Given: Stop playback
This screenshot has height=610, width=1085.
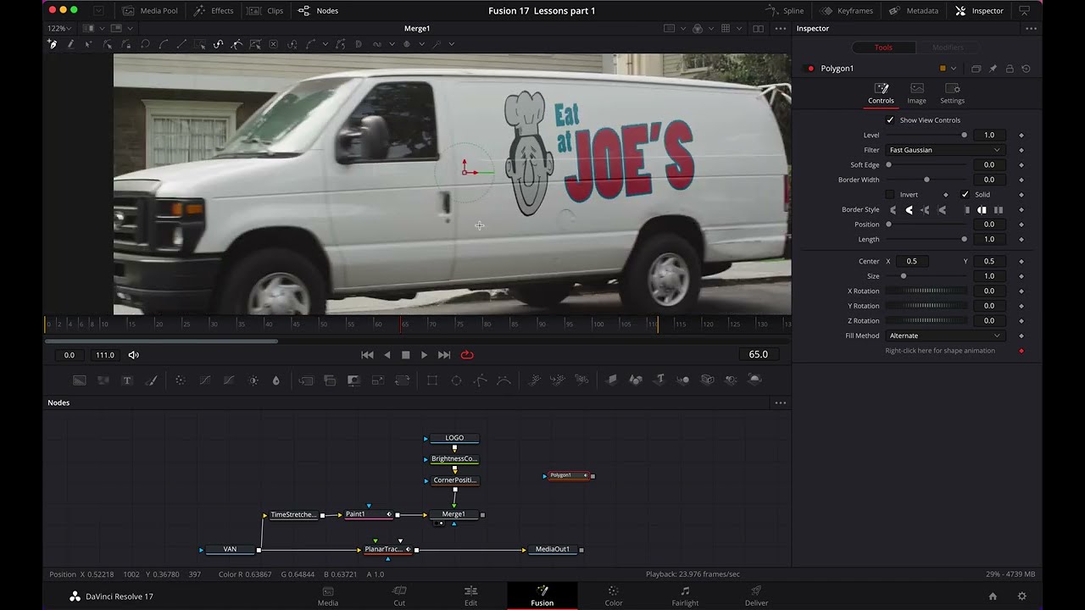Looking at the screenshot, I should (405, 355).
